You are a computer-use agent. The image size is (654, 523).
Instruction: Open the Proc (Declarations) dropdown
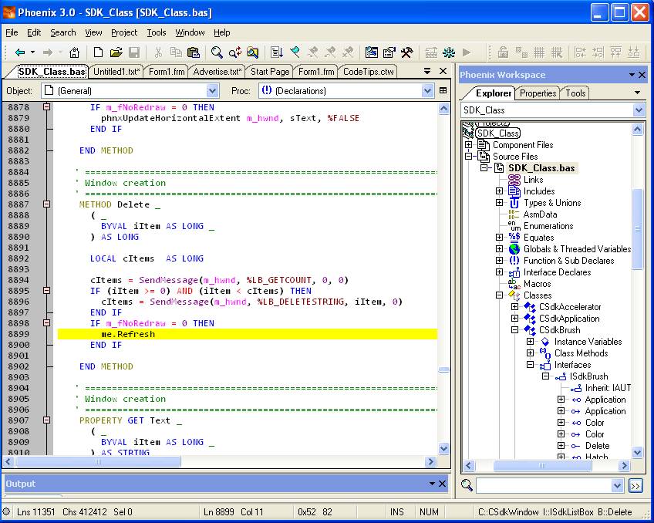tap(427, 90)
